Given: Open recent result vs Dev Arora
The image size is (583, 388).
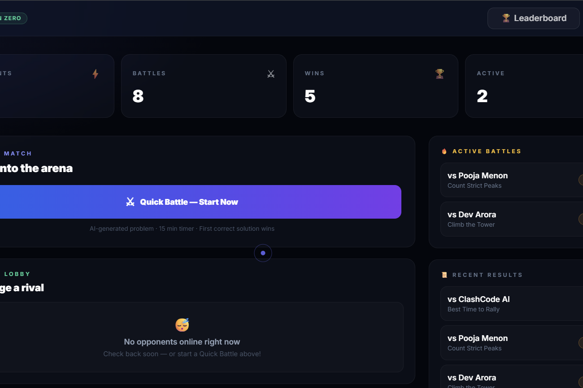Looking at the screenshot, I should click(x=512, y=376).
